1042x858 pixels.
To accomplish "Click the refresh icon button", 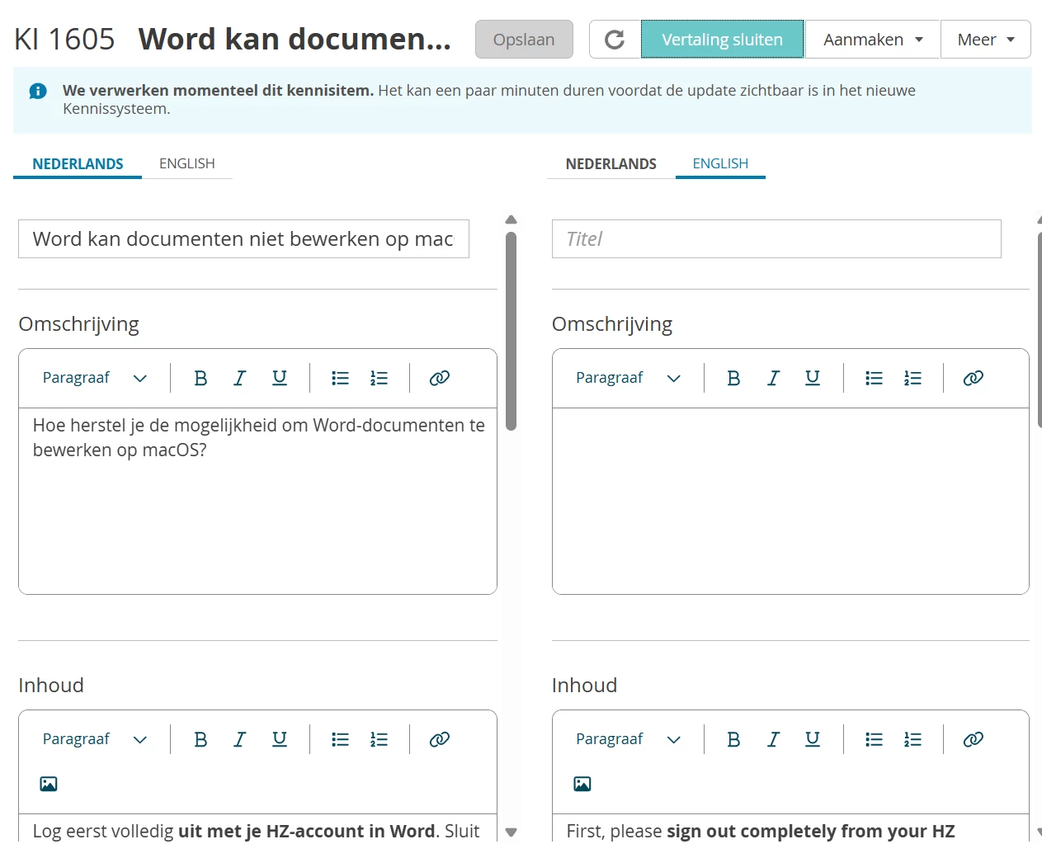I will [615, 40].
